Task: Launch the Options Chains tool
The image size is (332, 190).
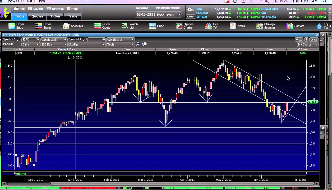Action: pyautogui.click(x=185, y=26)
